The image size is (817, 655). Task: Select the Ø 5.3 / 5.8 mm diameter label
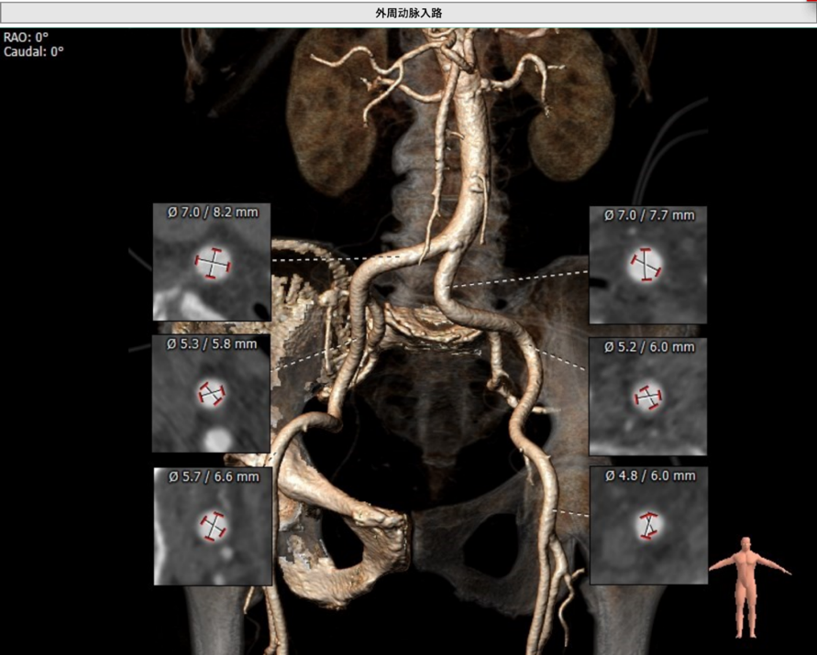(x=213, y=344)
